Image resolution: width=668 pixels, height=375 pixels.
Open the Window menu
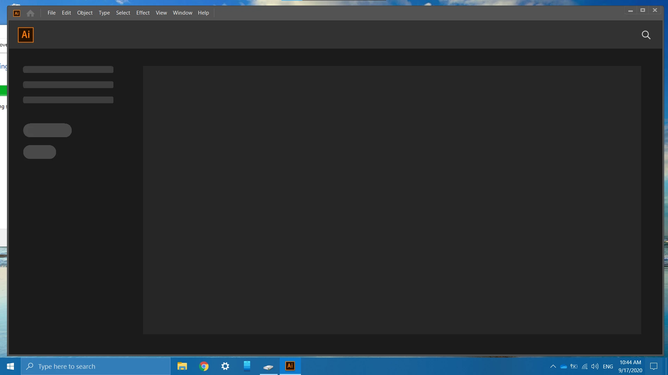182,13
